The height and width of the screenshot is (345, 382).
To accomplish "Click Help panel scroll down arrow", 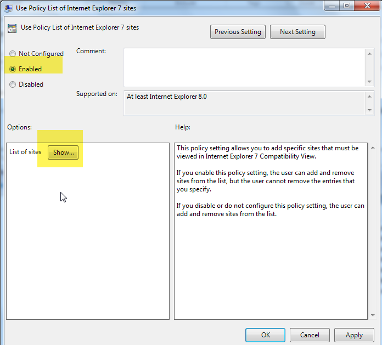I will [x=373, y=315].
